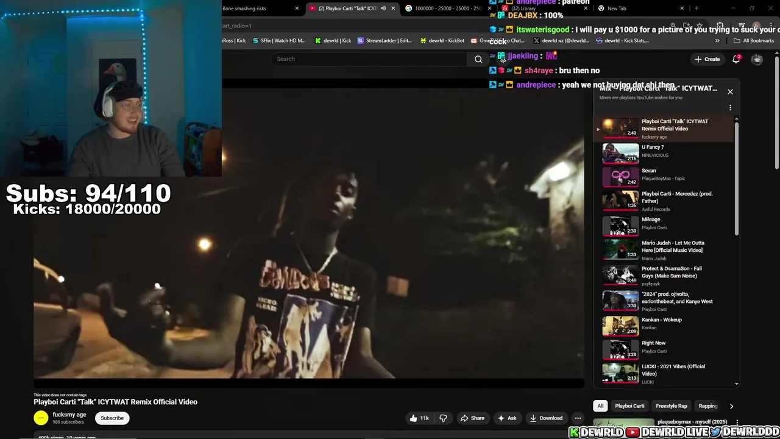This screenshot has height=439, width=780.
Task: Select the Playboi Carti filter chip
Action: tap(629, 406)
